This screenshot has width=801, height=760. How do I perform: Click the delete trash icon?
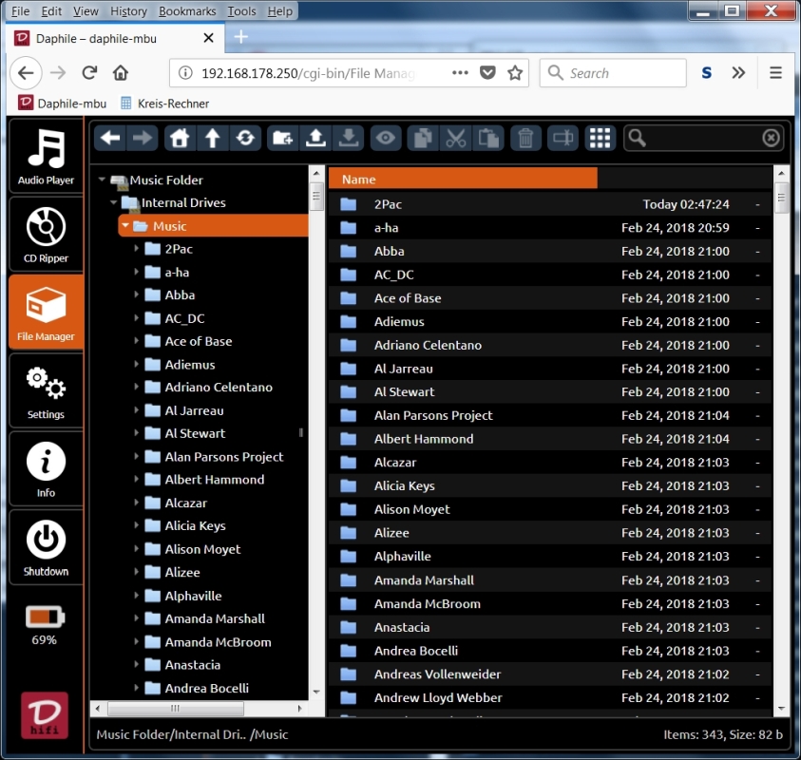(x=525, y=138)
